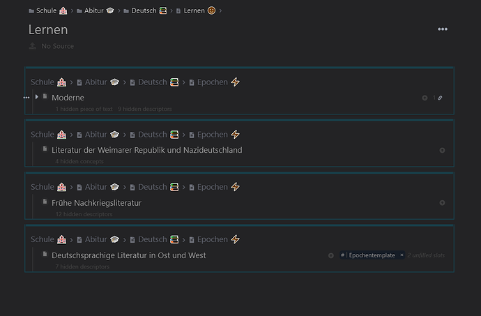481x316 pixels.
Task: Click Epochen in the first card's breadcrumb
Action: [x=213, y=82]
